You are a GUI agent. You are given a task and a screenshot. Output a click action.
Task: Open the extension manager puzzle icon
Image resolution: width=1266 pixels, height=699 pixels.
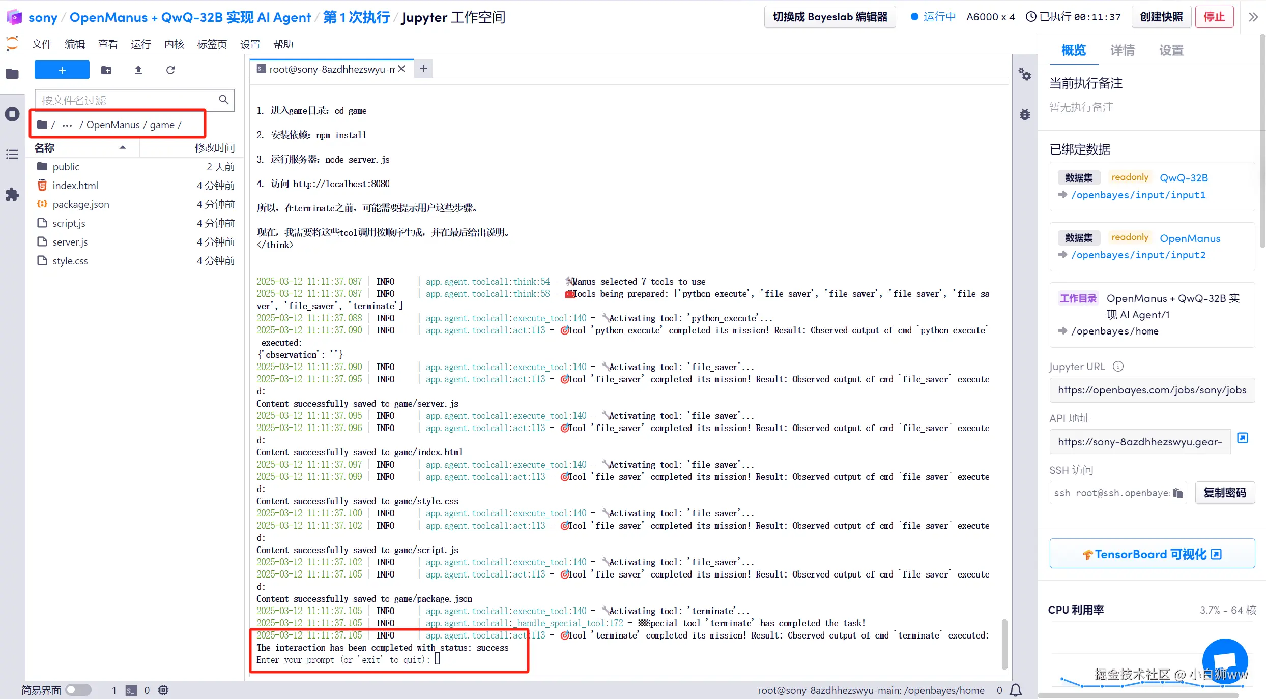pyautogui.click(x=12, y=194)
